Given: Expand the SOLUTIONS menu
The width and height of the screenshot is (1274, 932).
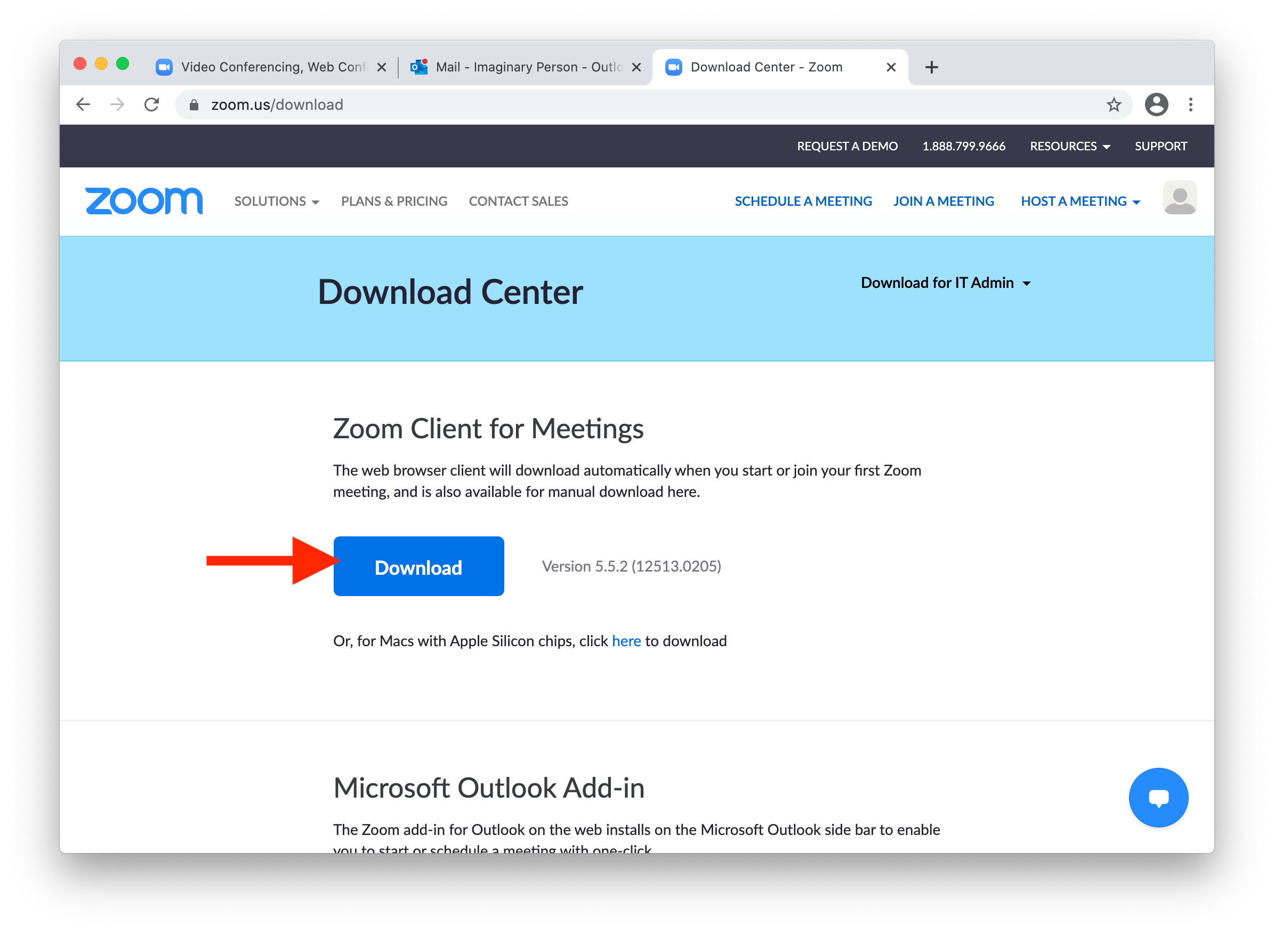Looking at the screenshot, I should (276, 202).
